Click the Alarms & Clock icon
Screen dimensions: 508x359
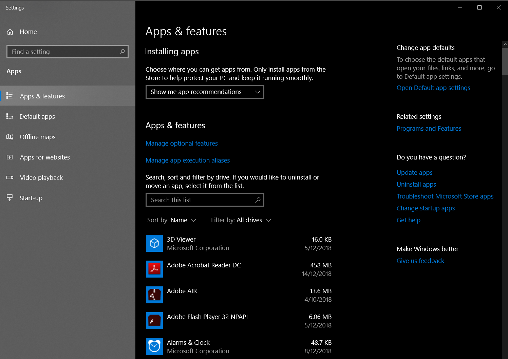click(154, 346)
